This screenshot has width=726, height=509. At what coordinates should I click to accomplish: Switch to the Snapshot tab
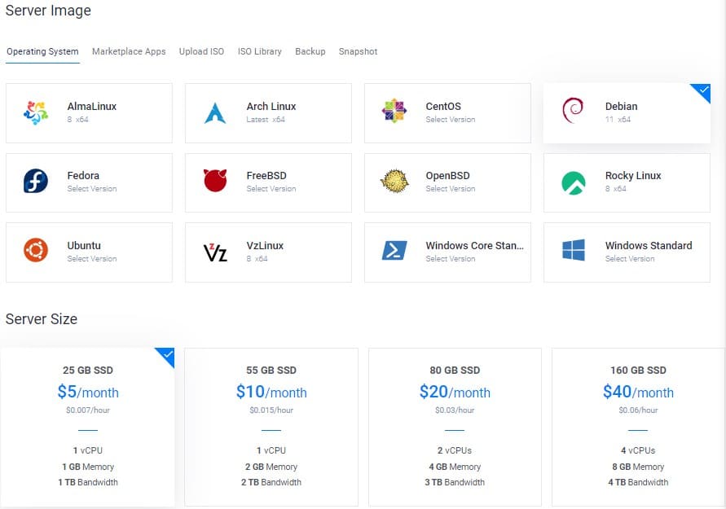(x=358, y=51)
